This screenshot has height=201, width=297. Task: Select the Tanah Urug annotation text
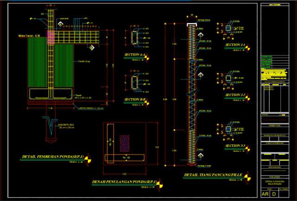pos(84,61)
